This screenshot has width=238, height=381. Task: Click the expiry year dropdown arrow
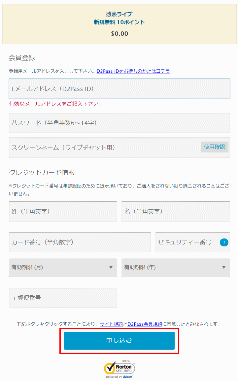coord(224,268)
